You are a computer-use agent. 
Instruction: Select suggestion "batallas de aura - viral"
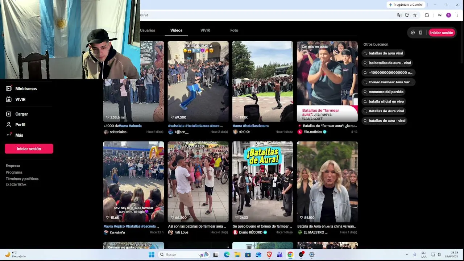[x=385, y=121]
